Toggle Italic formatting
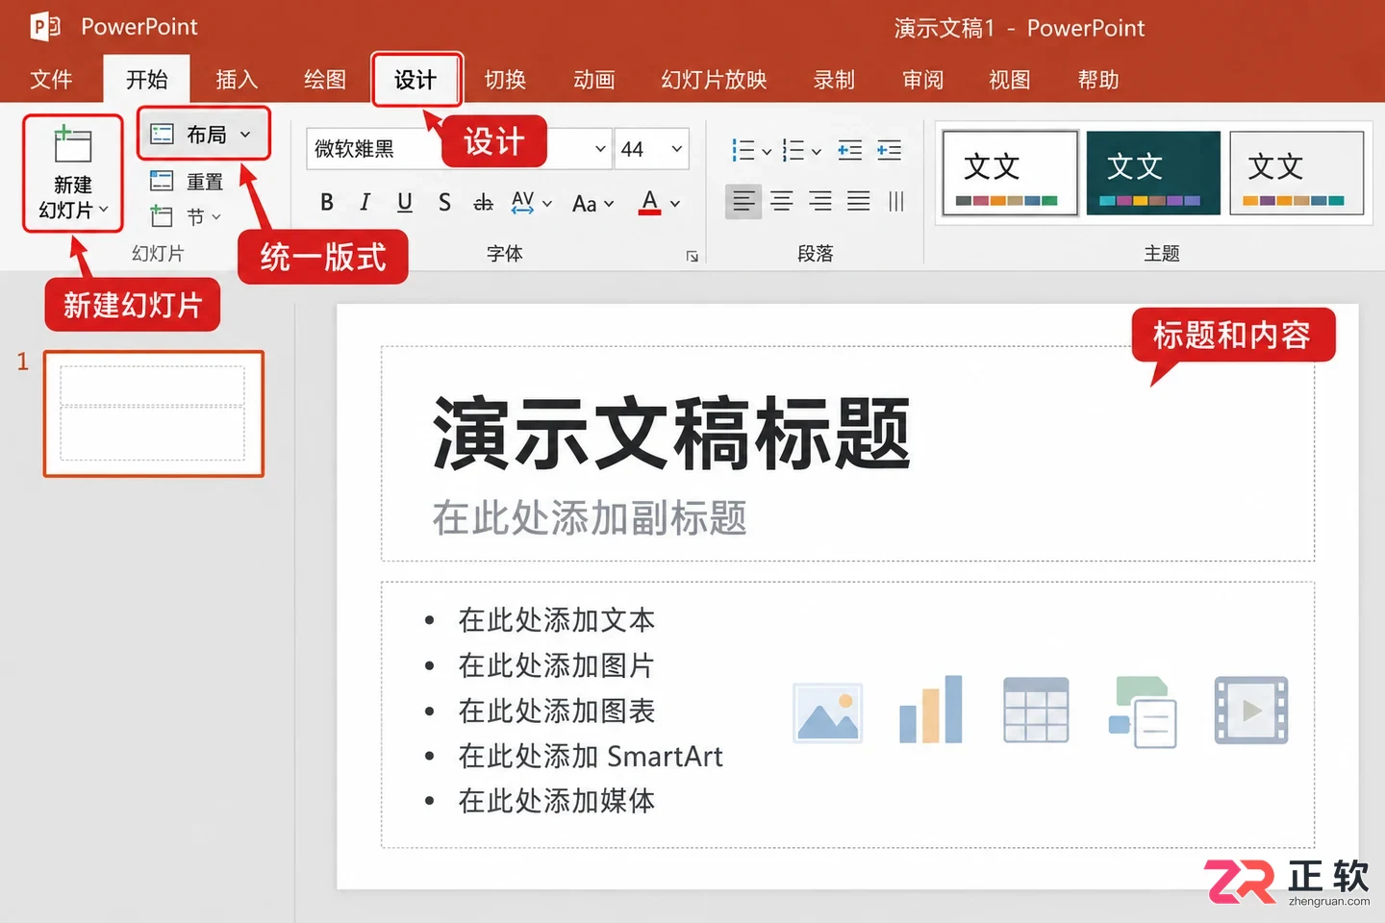 coord(365,202)
